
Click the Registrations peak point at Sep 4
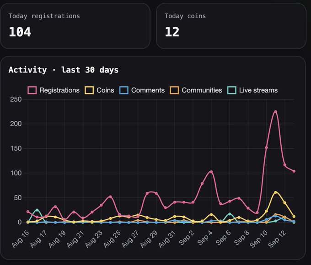pos(211,171)
